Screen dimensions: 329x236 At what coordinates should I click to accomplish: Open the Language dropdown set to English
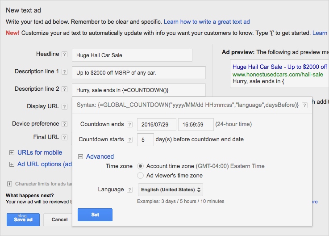(x=170, y=190)
